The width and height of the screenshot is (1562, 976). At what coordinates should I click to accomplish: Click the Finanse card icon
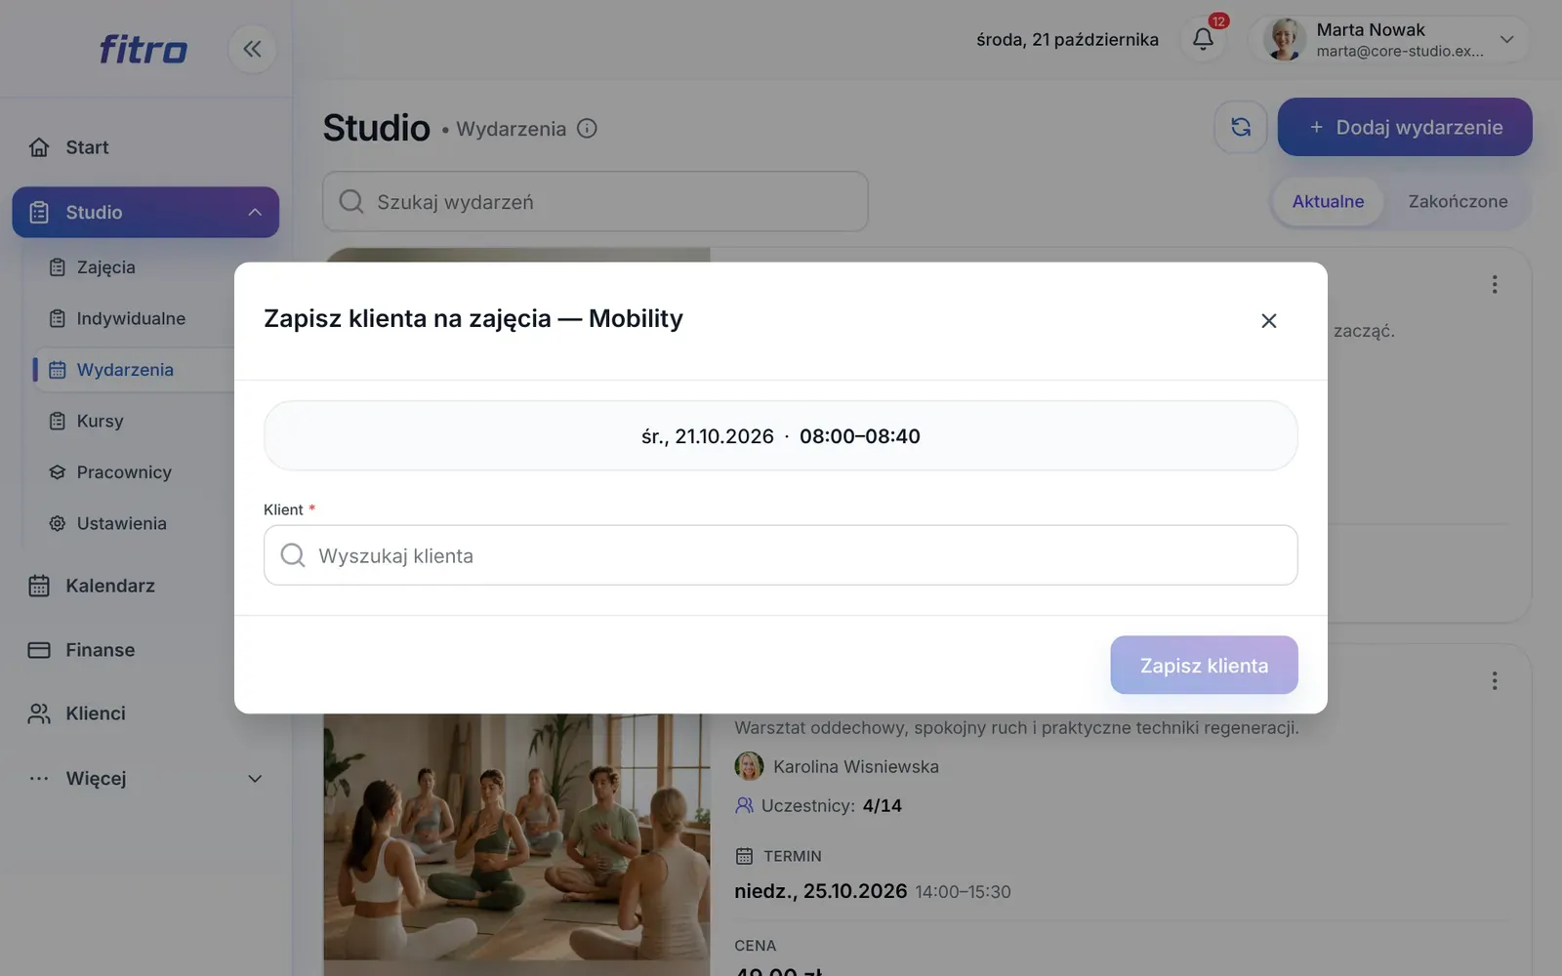(x=39, y=650)
